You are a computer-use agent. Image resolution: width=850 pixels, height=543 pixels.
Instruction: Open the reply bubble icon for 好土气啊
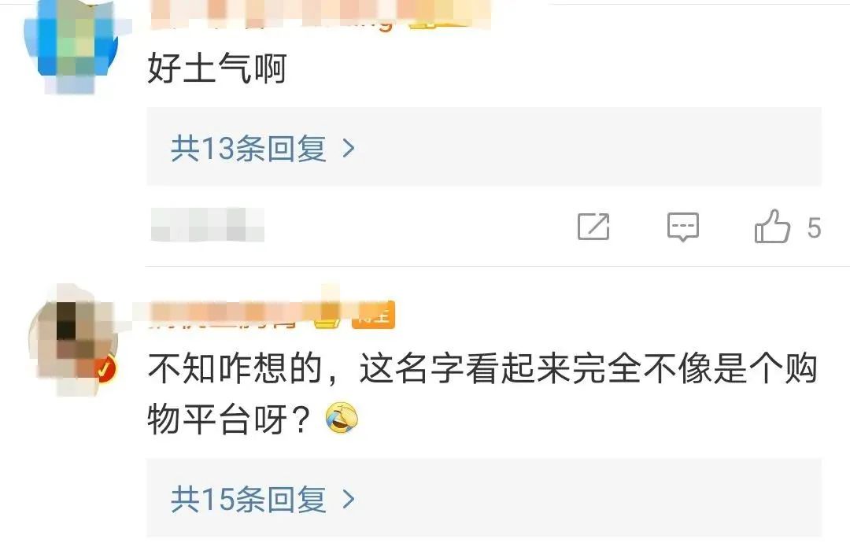pyautogui.click(x=683, y=227)
